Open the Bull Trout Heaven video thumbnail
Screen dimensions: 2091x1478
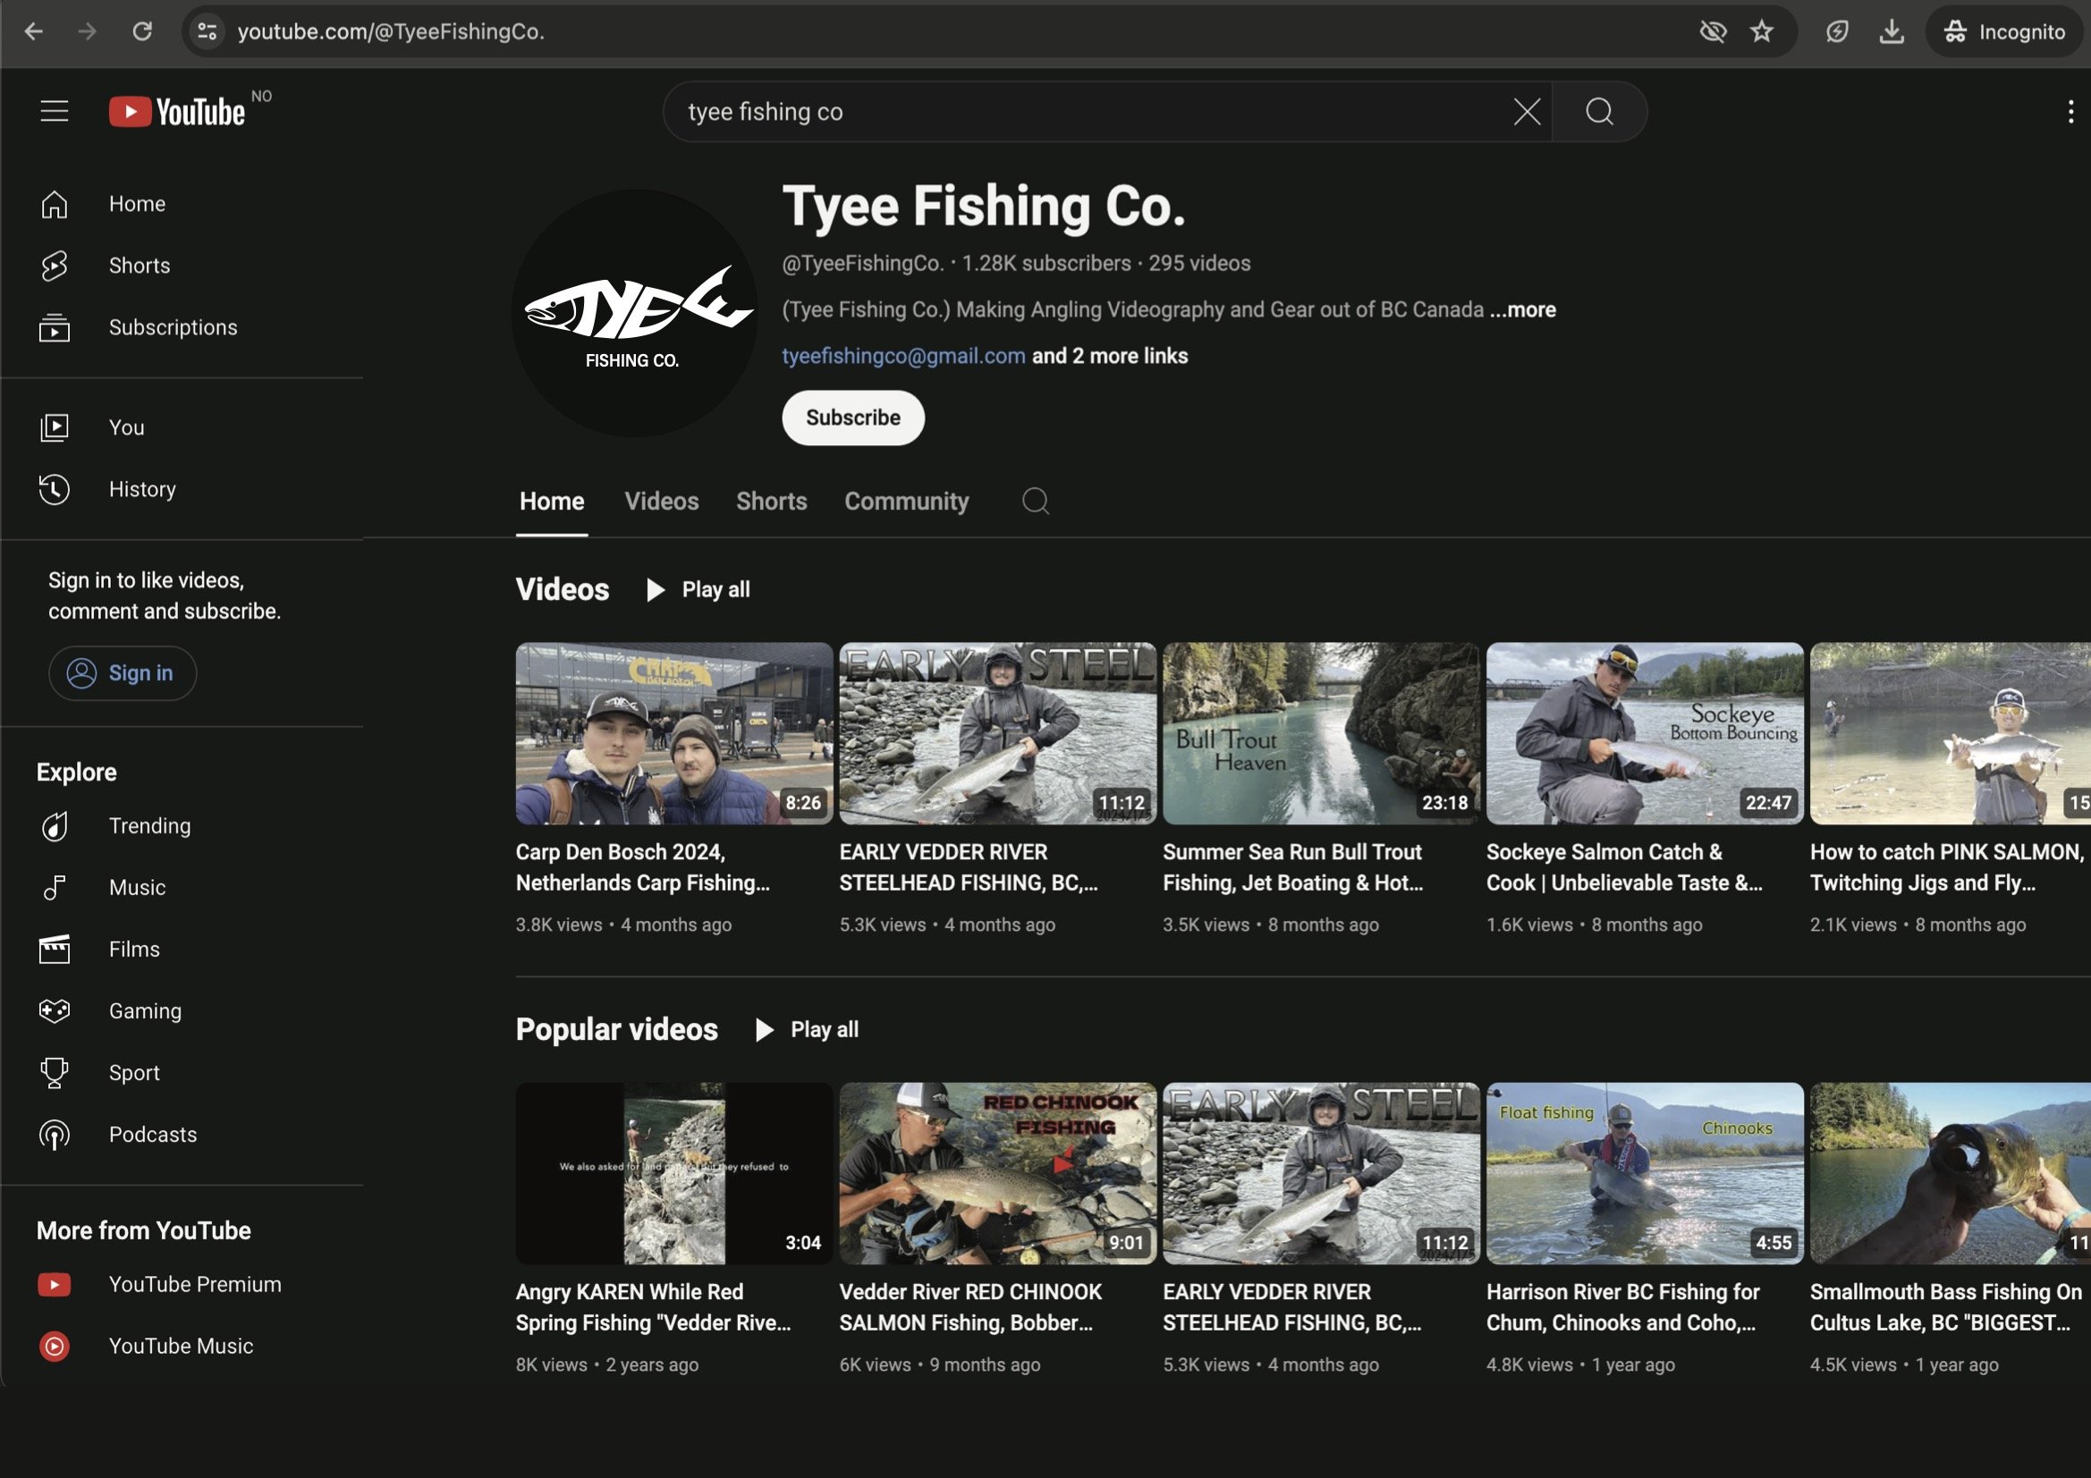point(1321,733)
